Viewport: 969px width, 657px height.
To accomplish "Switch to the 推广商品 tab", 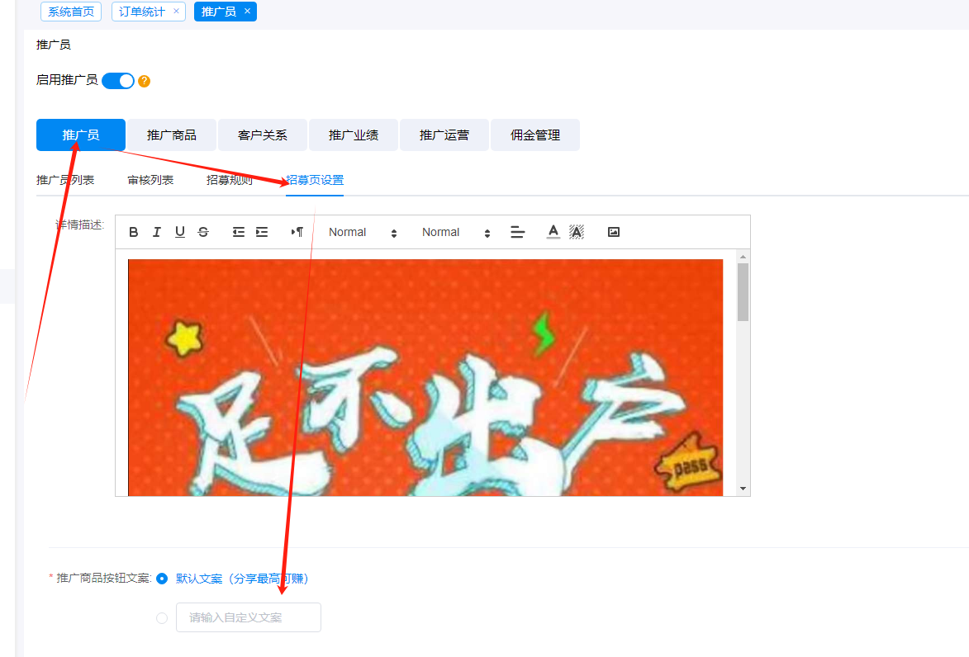I will (x=172, y=135).
